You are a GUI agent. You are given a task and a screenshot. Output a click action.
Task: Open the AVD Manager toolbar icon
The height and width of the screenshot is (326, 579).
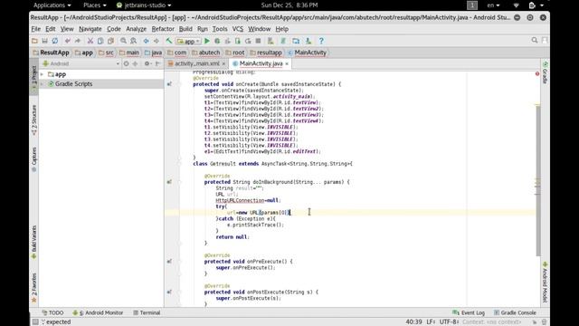271,41
